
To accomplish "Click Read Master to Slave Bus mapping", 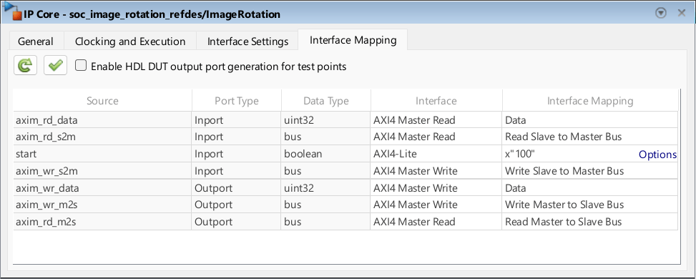I will coord(590,222).
